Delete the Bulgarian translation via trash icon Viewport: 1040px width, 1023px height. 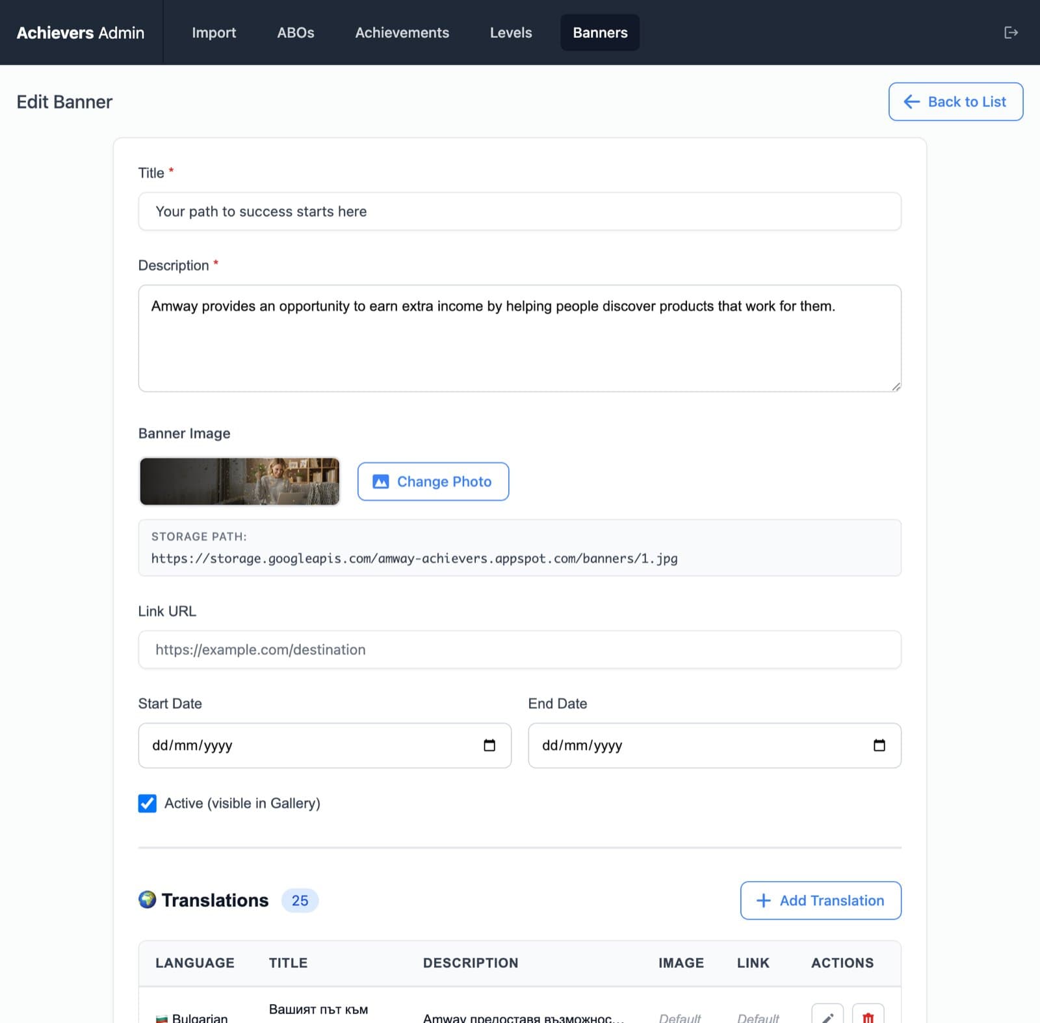[x=868, y=1016]
